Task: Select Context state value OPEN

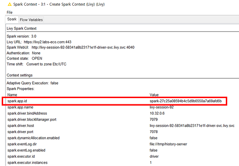Action: tap(37, 59)
